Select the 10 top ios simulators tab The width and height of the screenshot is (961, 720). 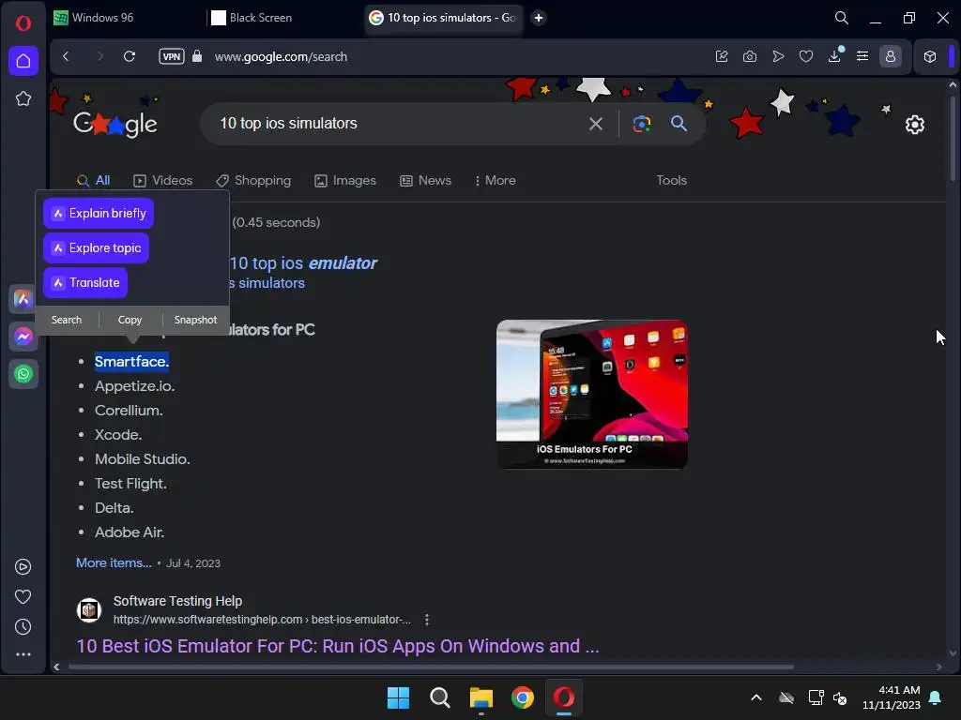[x=444, y=18]
